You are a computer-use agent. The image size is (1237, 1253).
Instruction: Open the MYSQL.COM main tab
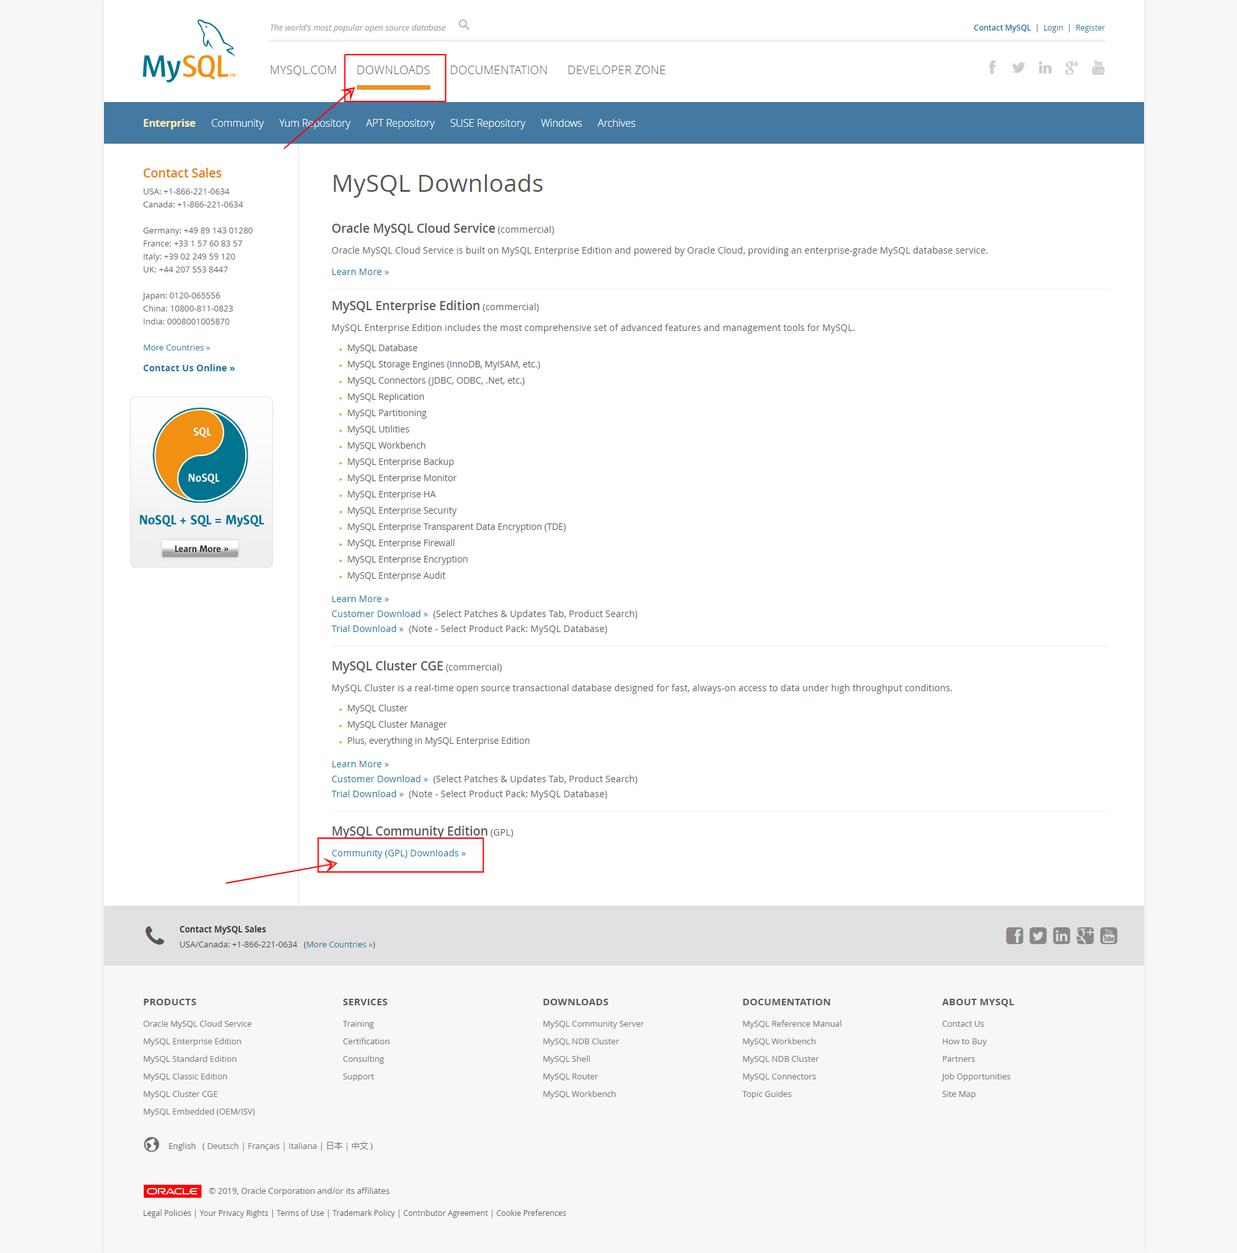pos(303,70)
